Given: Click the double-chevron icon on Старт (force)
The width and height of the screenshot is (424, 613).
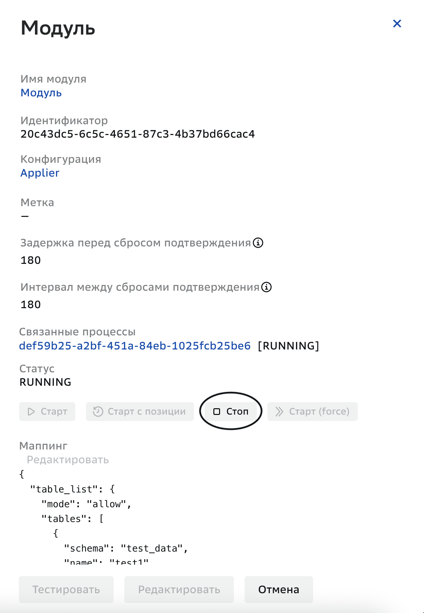Looking at the screenshot, I should (x=280, y=411).
